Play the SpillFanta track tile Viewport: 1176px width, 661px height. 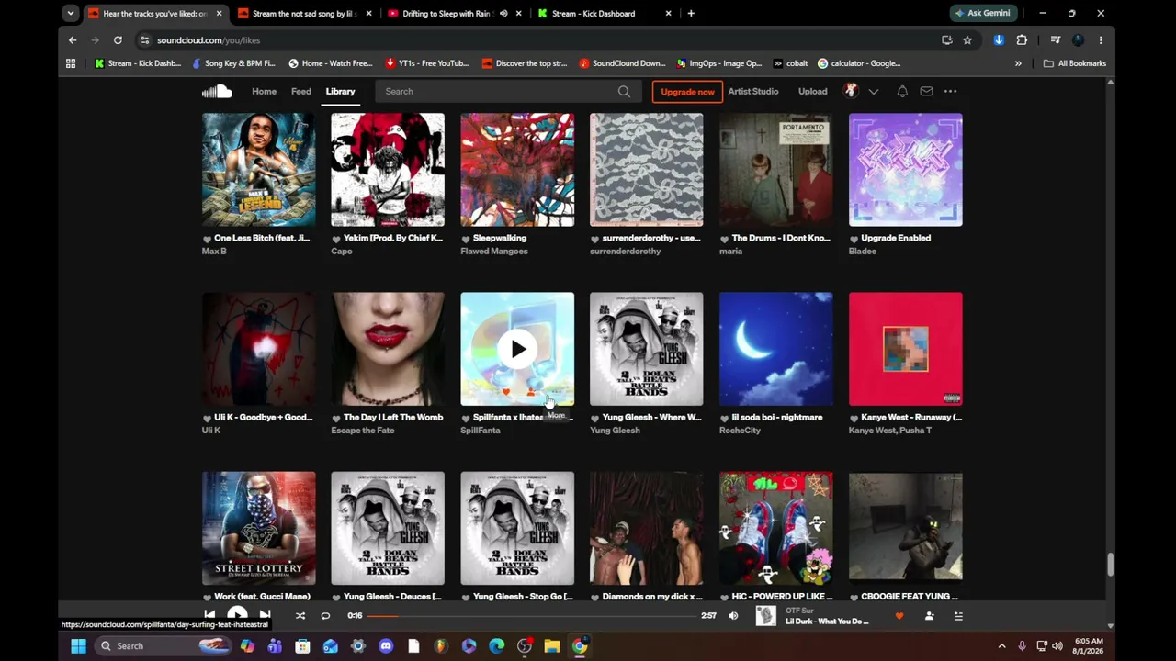[x=518, y=349]
